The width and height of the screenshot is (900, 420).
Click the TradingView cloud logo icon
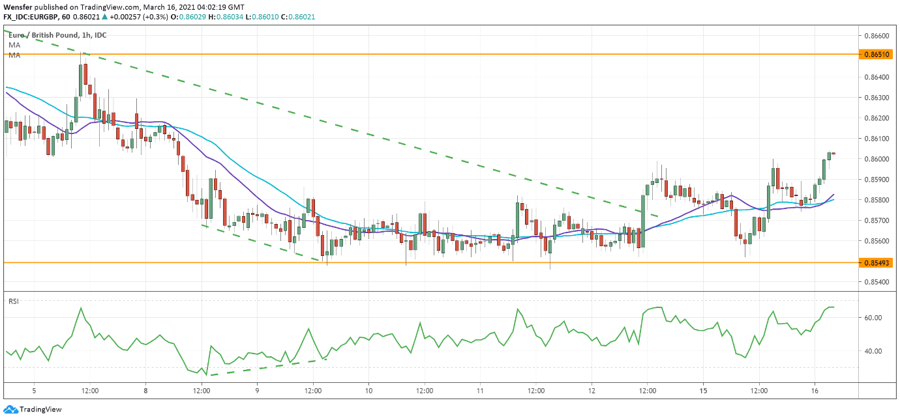[x=10, y=410]
